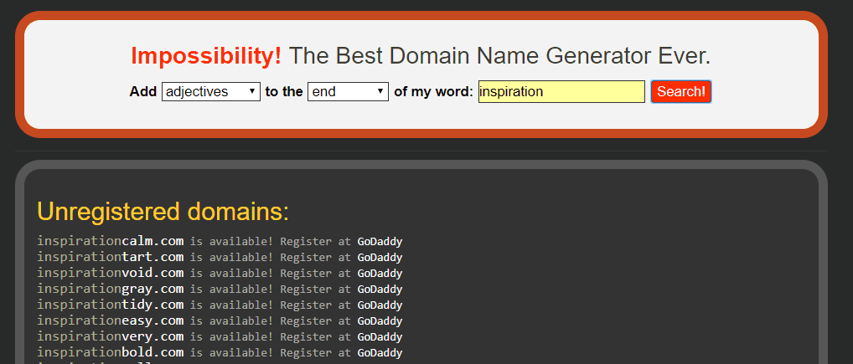This screenshot has height=364, width=853.
Task: Click the inspirationbold.com domain name
Action: 110,352
